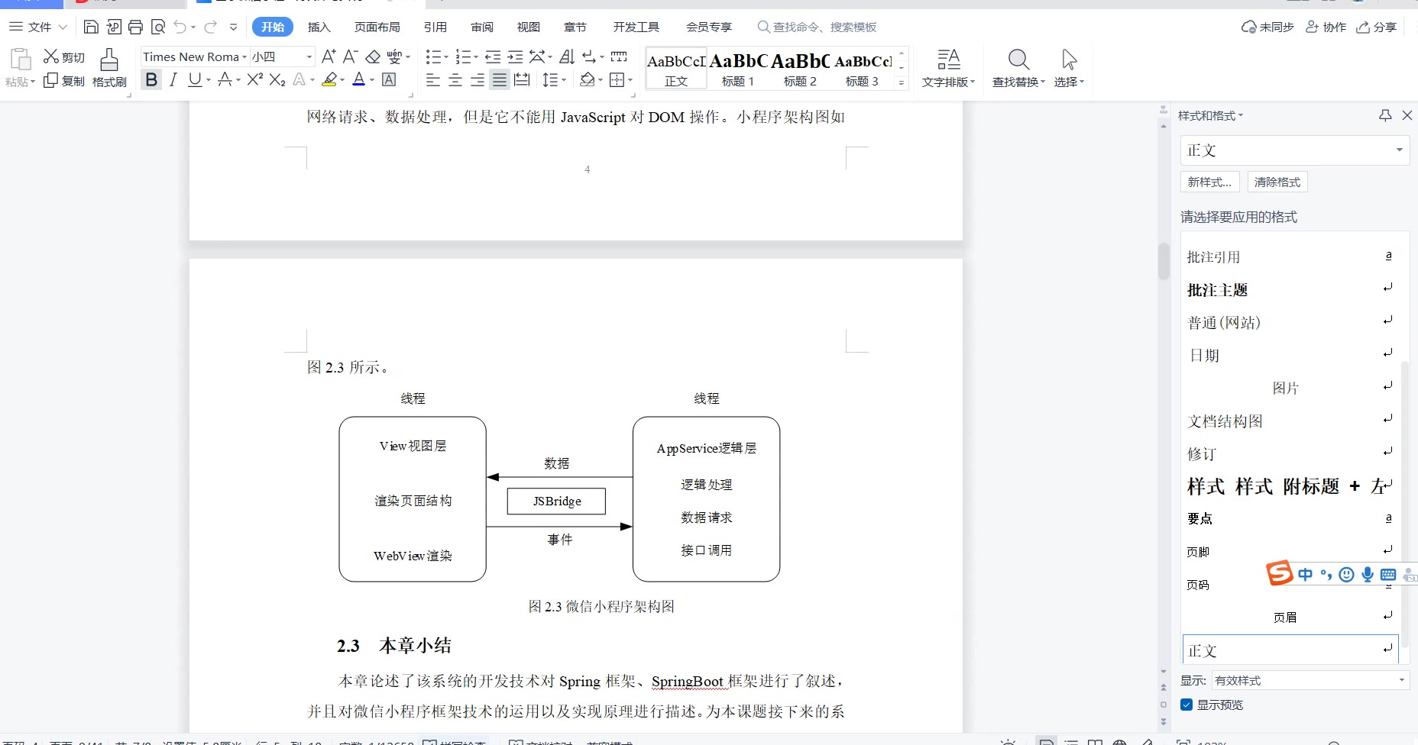Decrease font size icon

coord(350,56)
